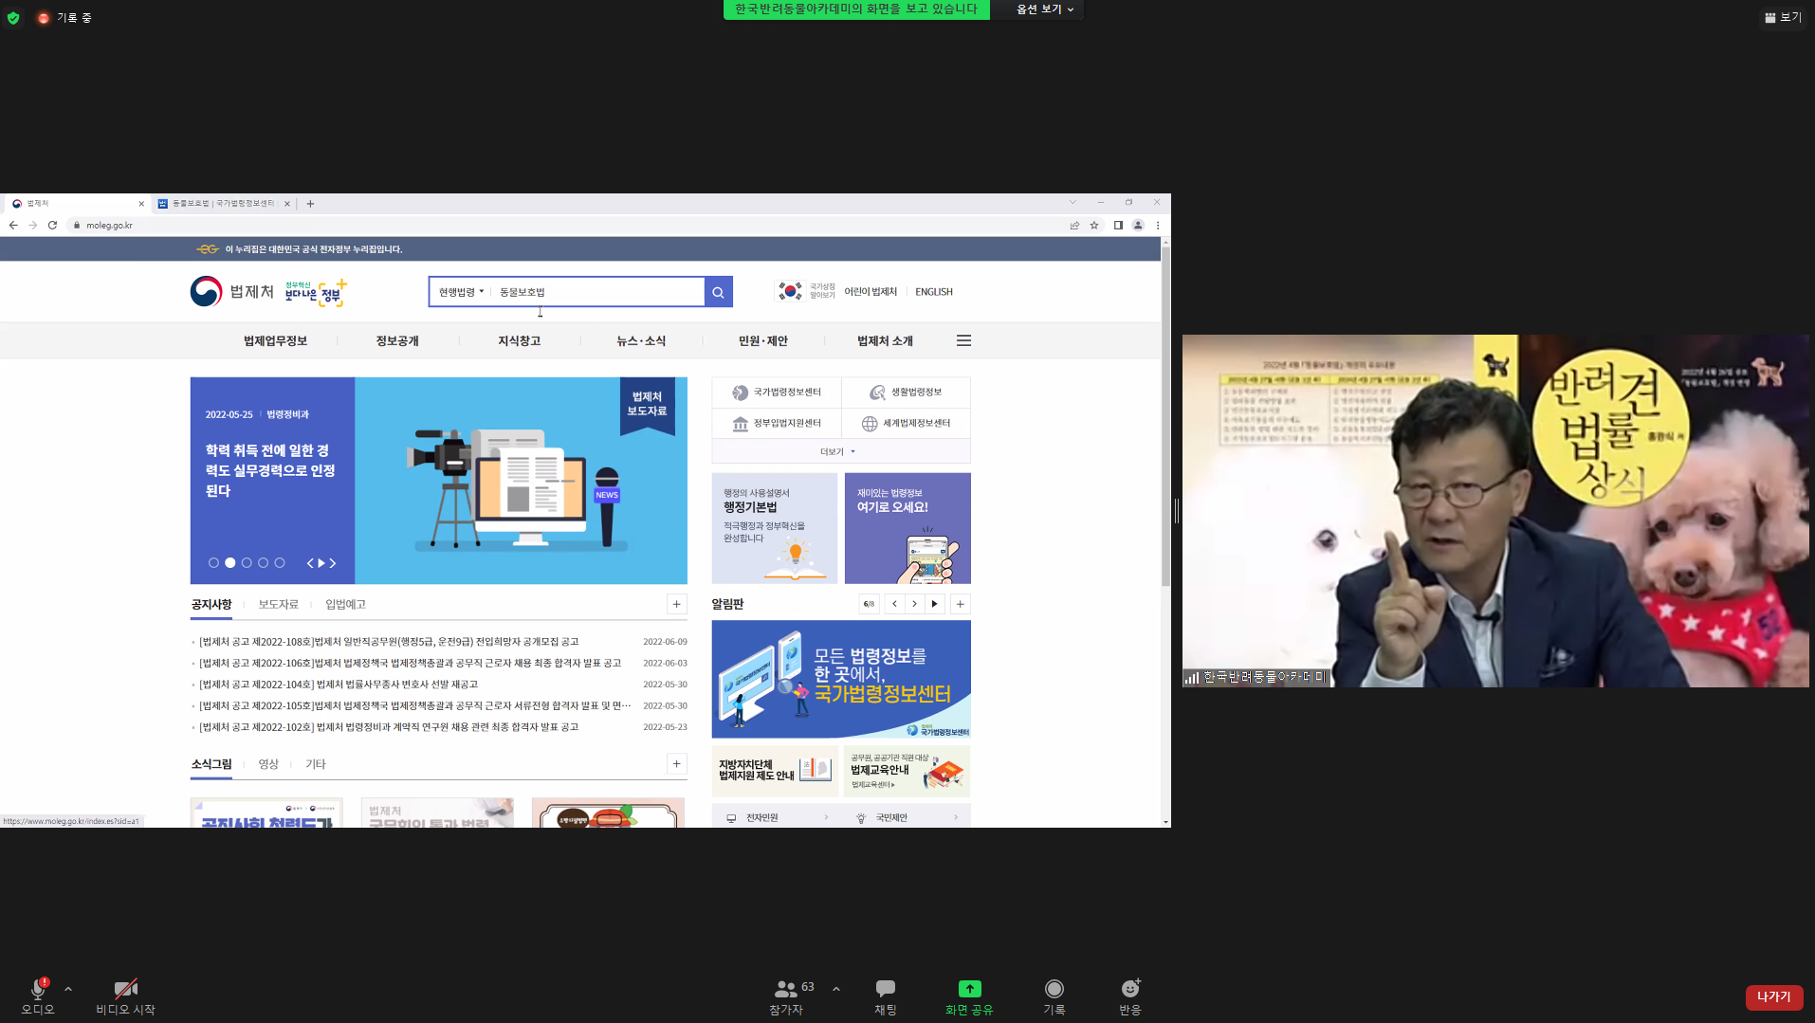Click the browser forward arrow
The image size is (1815, 1023).
tap(33, 225)
